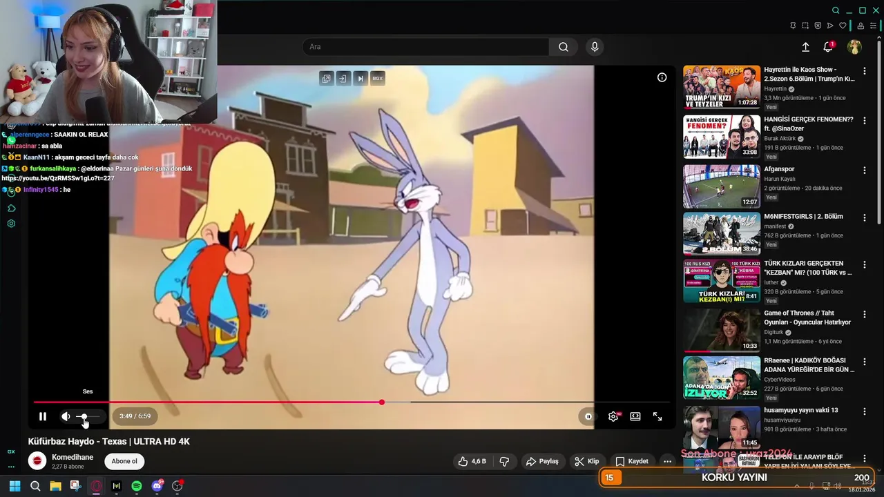Click the Kaydet save button
The height and width of the screenshot is (497, 884).
pos(632,461)
